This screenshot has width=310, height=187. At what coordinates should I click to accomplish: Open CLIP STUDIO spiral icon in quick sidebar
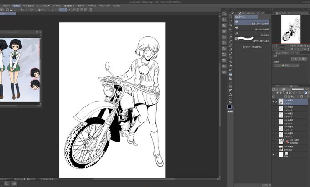(224, 14)
